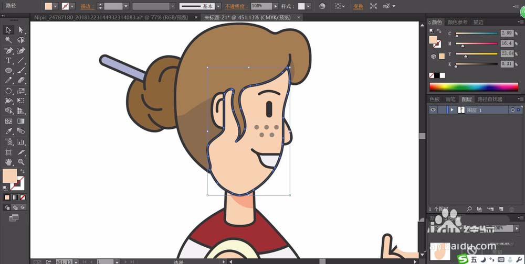Screen dimensions: 525x264
Task: Close the 未标题-21 document tab
Action: [x=299, y=17]
